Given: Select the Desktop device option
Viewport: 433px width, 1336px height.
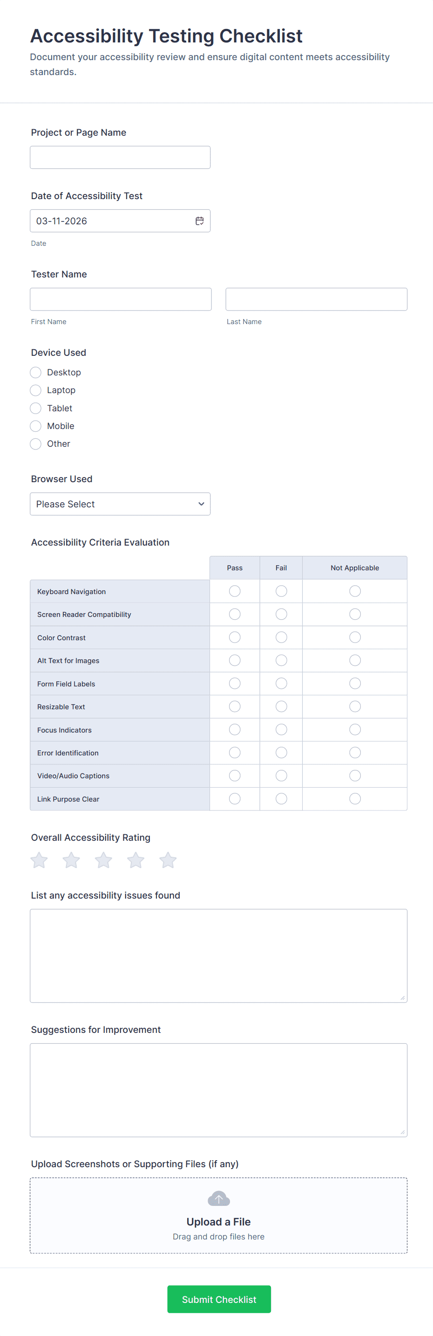Looking at the screenshot, I should tap(36, 373).
